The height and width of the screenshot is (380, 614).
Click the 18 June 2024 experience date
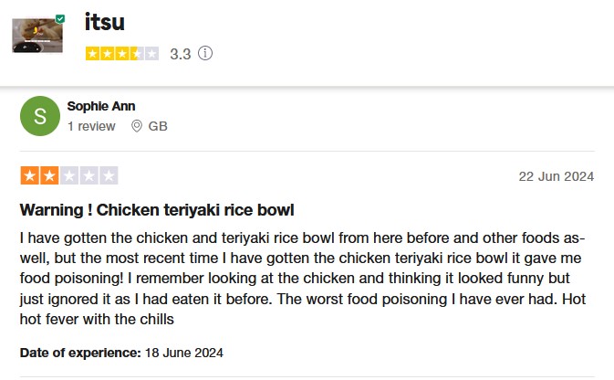click(x=184, y=352)
